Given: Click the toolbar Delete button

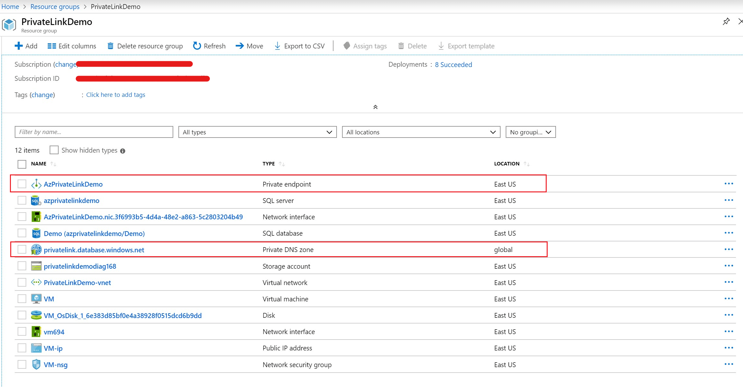Looking at the screenshot, I should coord(412,46).
